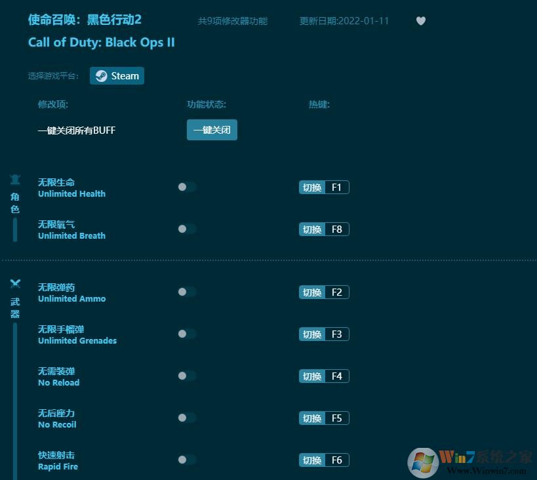Turn on the Unlimited Ammo switch
Image resolution: width=537 pixels, height=480 pixels.
[x=186, y=292]
